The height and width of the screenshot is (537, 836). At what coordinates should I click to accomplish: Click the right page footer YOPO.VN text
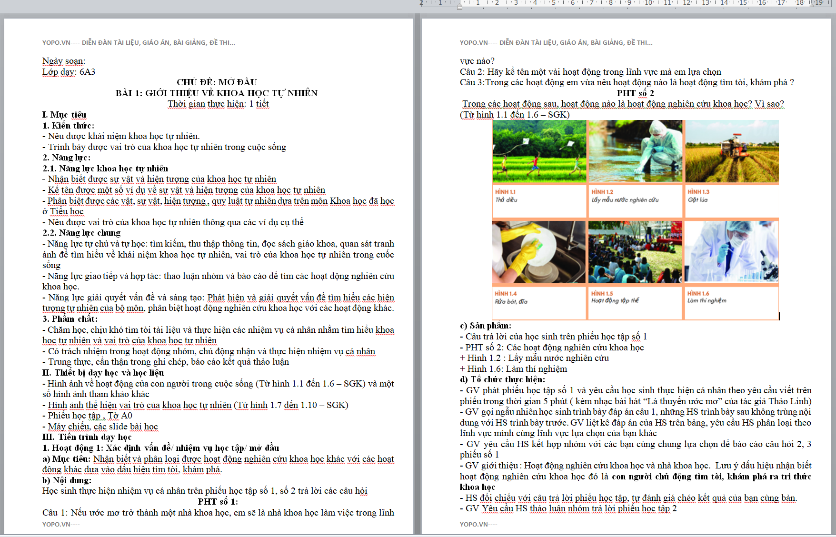pos(478,524)
